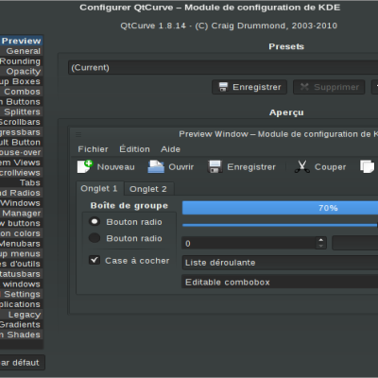
Task: Select Settings in the settings list
Action: point(21,294)
